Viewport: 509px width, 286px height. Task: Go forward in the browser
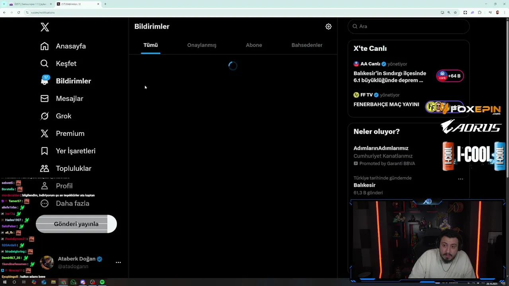pos(12,12)
